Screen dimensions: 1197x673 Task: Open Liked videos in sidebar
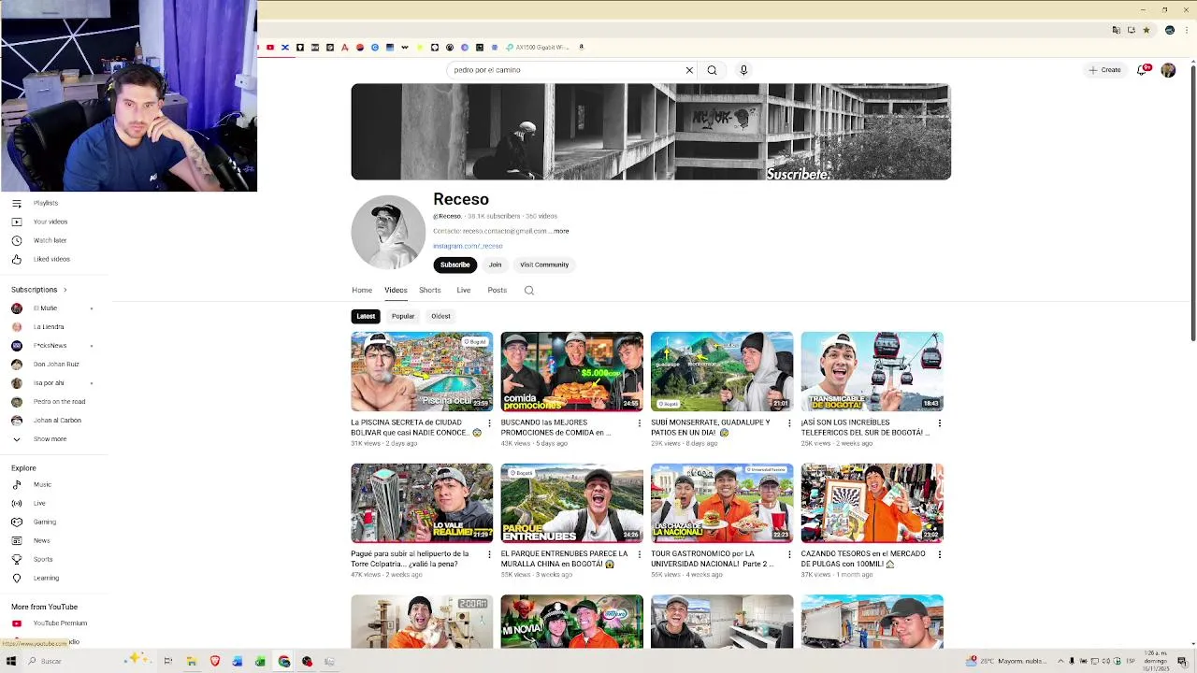[x=51, y=259]
